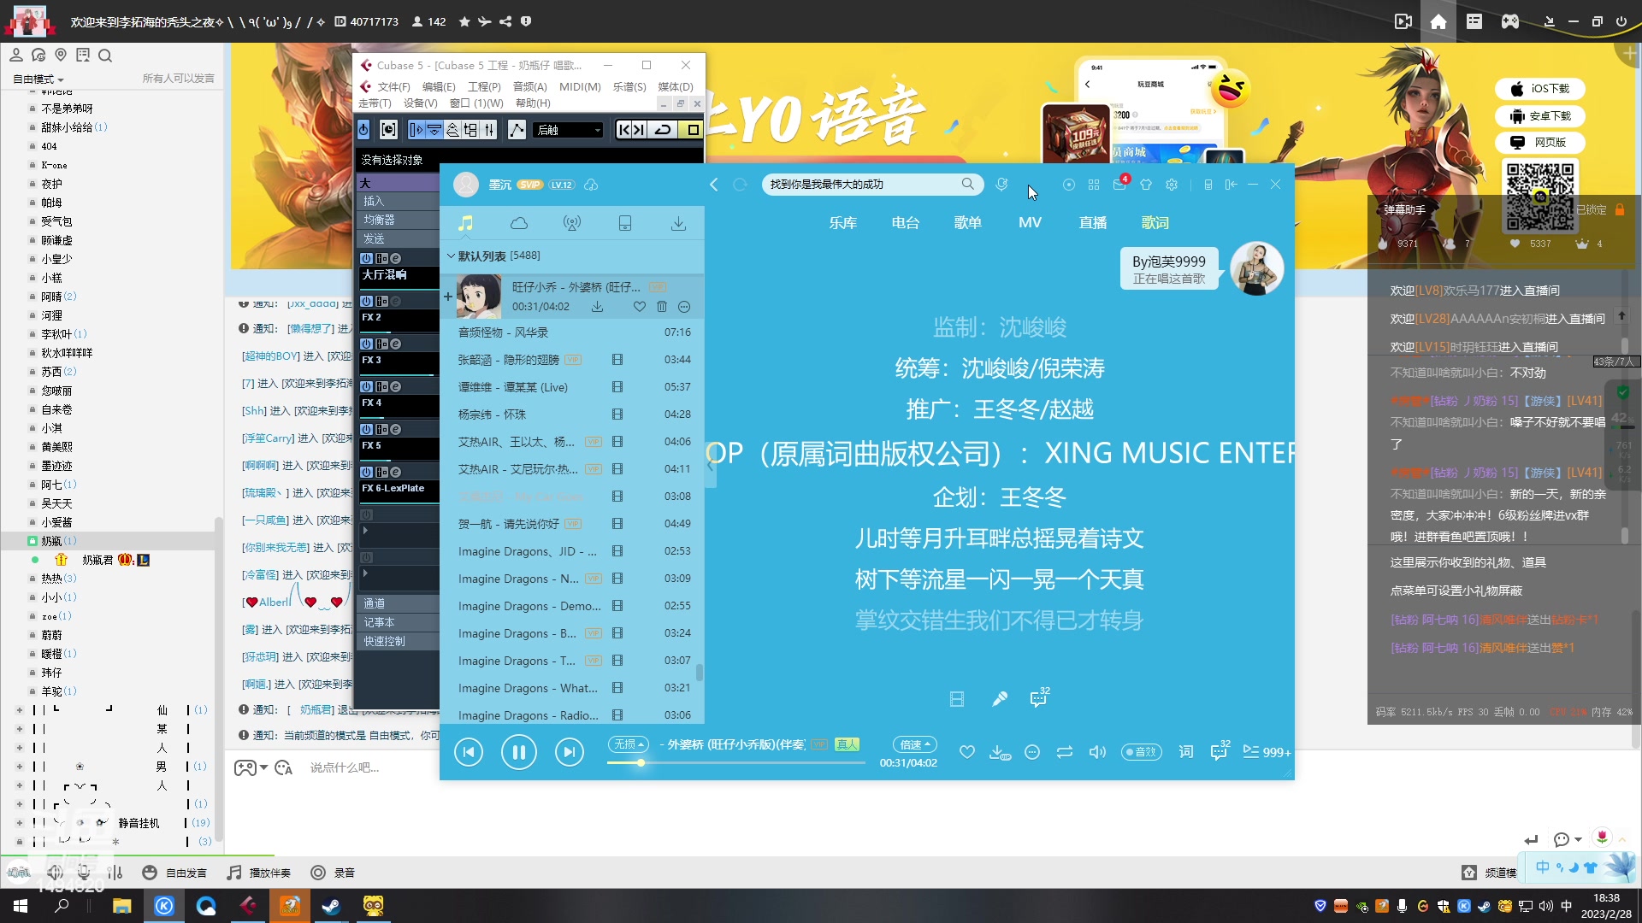This screenshot has height=923, width=1642.
Task: Open the MIDI(M) menu in Cubase
Action: (580, 87)
